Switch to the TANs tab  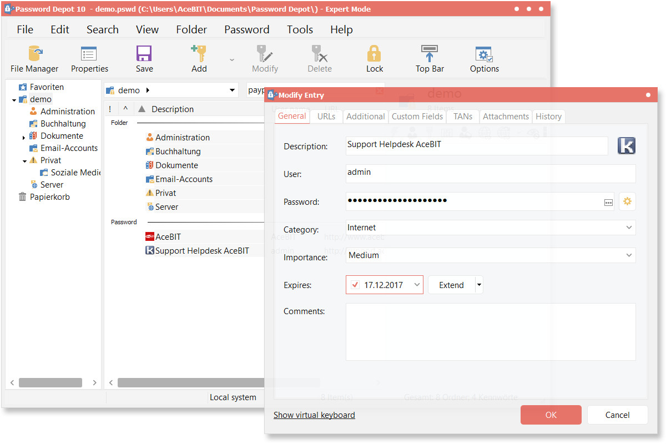[463, 117]
